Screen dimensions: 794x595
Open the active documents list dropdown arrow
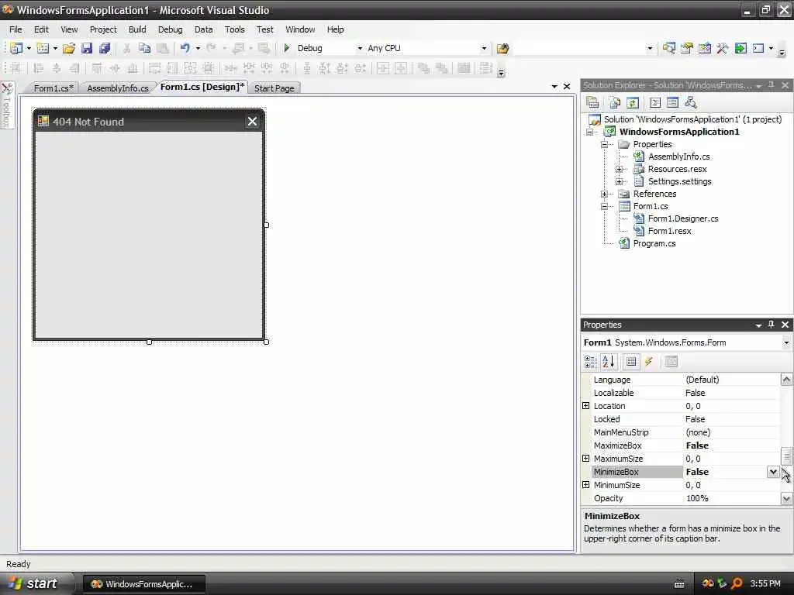pyautogui.click(x=554, y=87)
